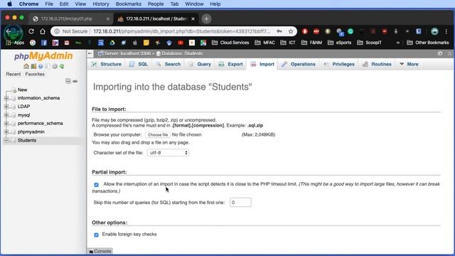Click the saved password key icon
Image resolution: width=455 pixels, height=256 pixels.
tap(279, 31)
